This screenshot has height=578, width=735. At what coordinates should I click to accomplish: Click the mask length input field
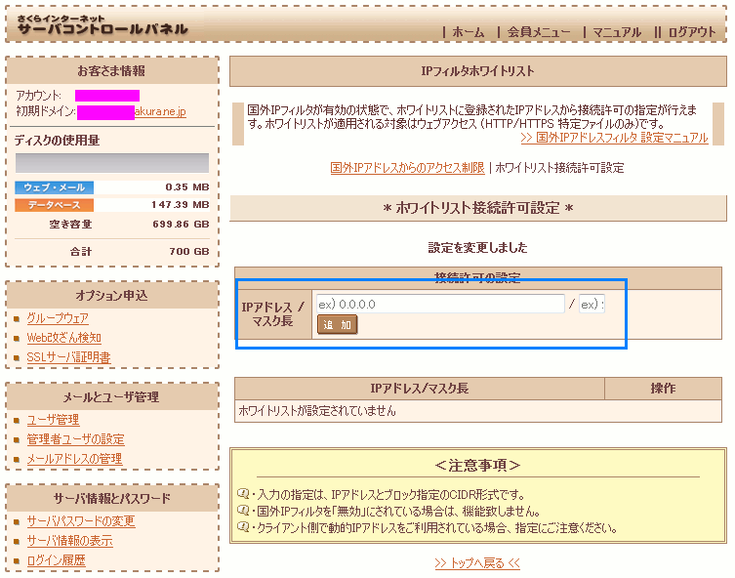tap(592, 304)
